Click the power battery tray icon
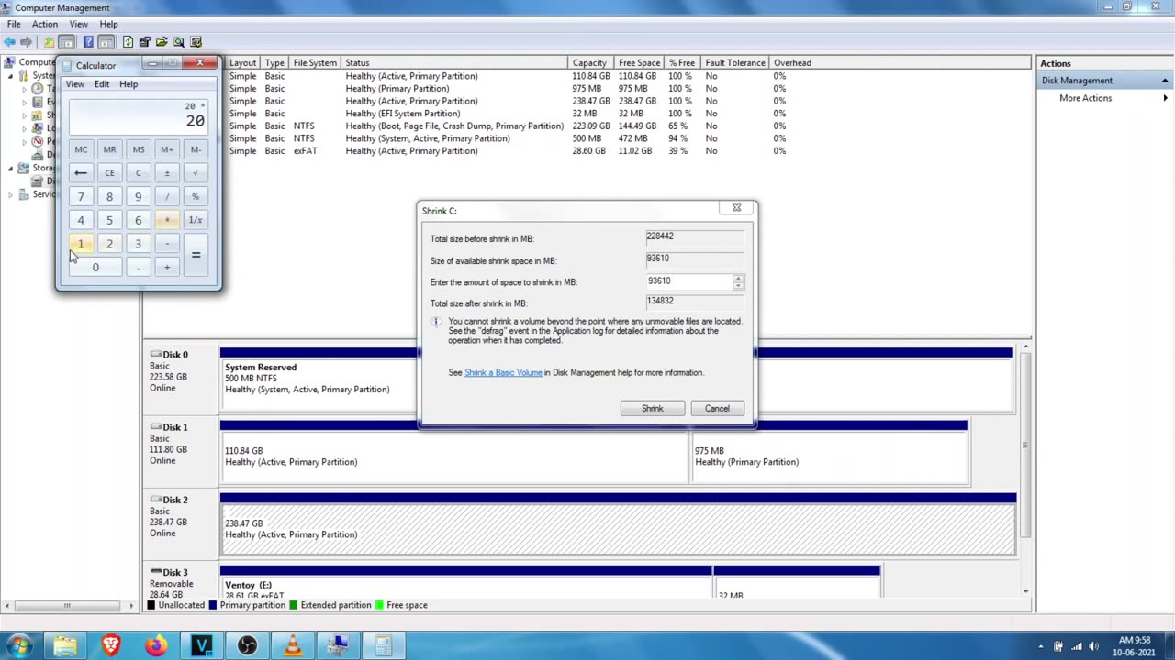This screenshot has height=660, width=1175. click(x=1058, y=645)
